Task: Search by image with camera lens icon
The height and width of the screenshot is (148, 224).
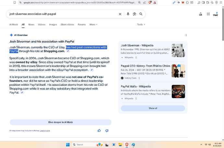Action: pos(134,14)
